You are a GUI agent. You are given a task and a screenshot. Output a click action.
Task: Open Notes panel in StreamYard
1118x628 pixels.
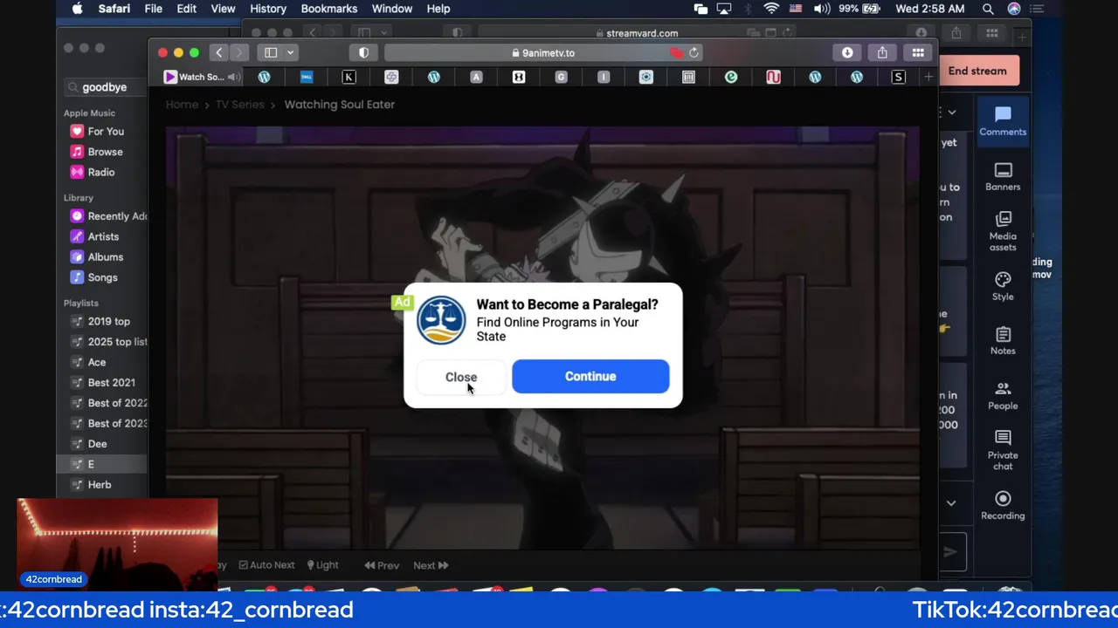[x=1003, y=341]
